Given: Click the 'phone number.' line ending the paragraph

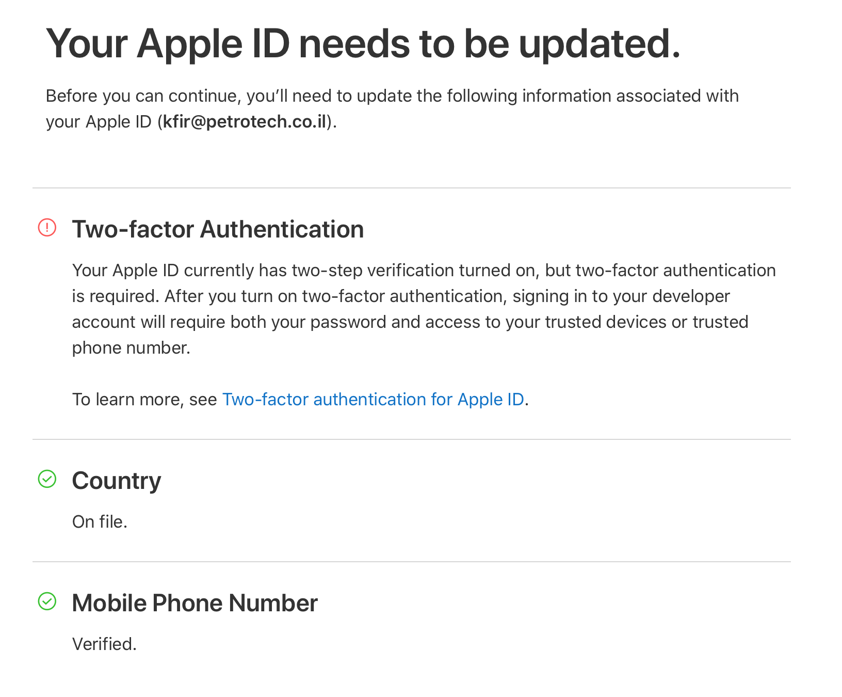Looking at the screenshot, I should tap(131, 348).
